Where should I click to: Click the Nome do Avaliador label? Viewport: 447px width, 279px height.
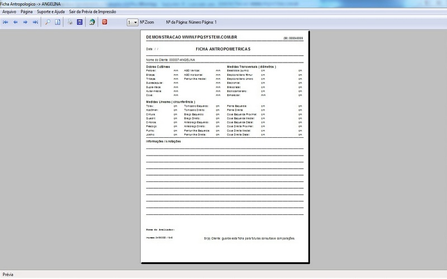160,229
